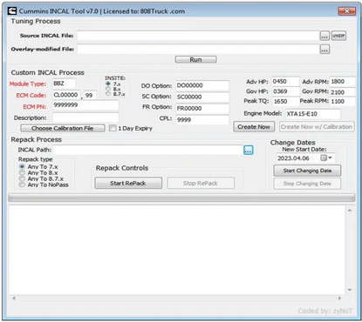This screenshot has height=322, width=362.
Task: Focus the SC Option field
Action: tap(202, 97)
